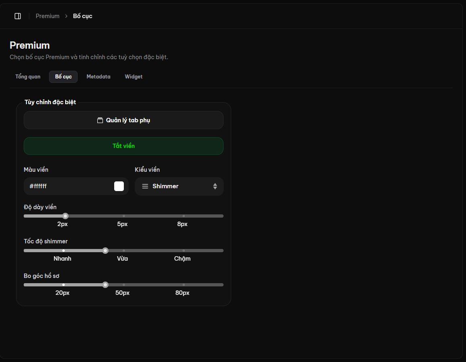Click the Premium breadcrumb link
The height and width of the screenshot is (362, 466).
tap(47, 16)
